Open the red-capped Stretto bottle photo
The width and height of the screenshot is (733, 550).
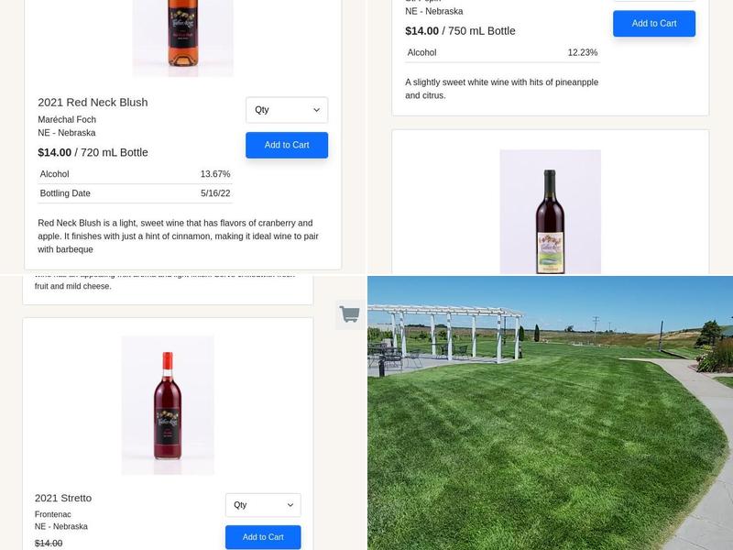point(168,405)
